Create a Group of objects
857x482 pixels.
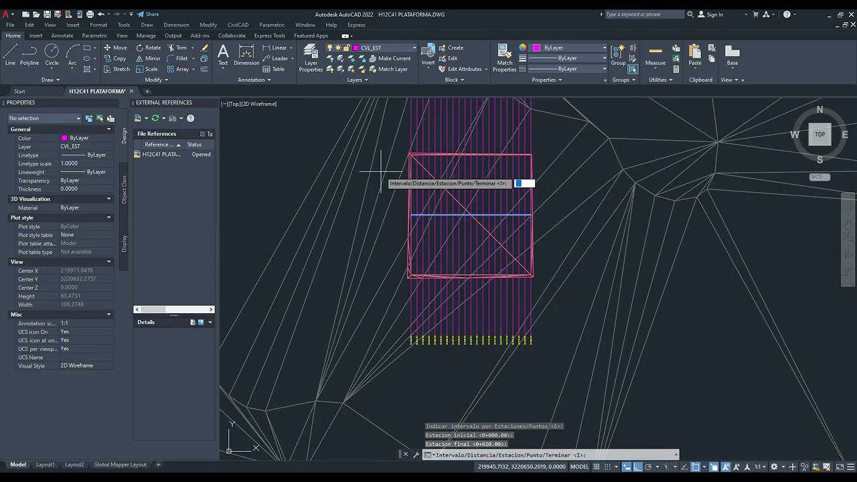(618, 55)
